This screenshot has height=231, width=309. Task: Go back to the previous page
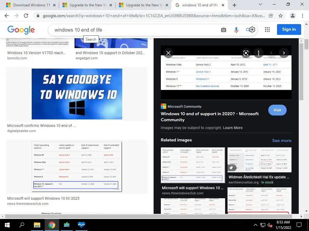pos(7,16)
